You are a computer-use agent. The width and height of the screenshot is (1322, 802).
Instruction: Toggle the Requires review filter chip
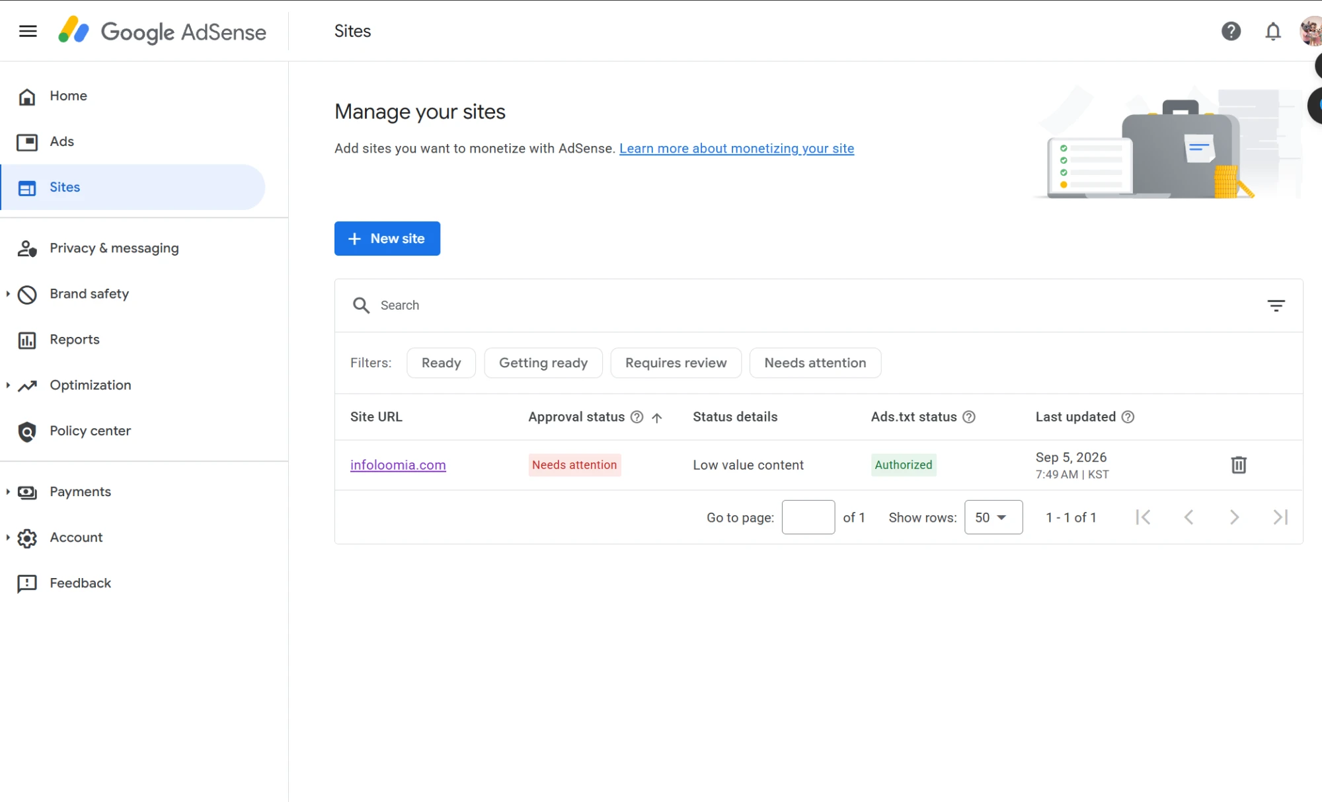[676, 363]
